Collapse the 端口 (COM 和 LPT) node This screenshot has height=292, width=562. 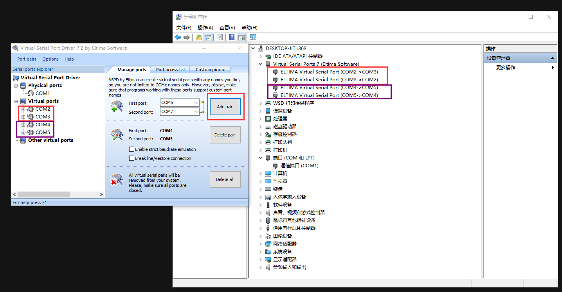[261, 158]
